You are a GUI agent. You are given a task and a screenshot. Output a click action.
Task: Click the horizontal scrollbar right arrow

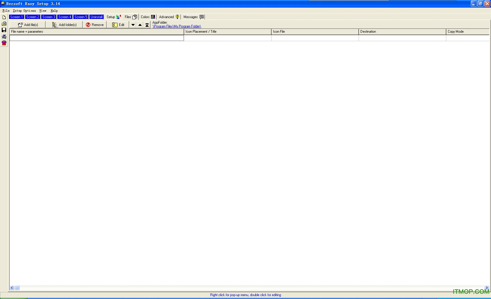pos(487,288)
